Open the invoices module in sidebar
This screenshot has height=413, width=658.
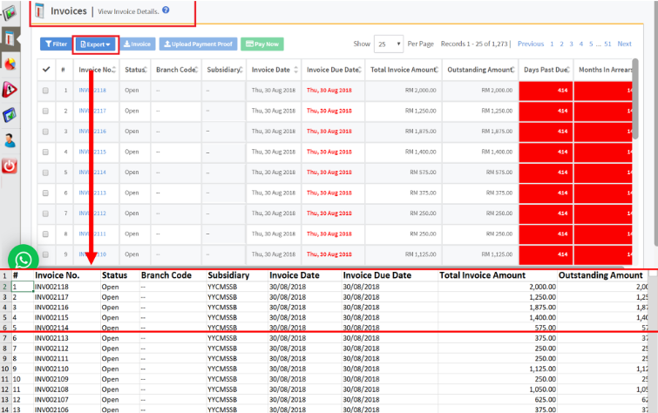point(10,38)
